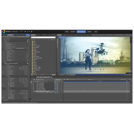
Task: Toggle the Illuminated checkbox under Material
Action: (16, 43)
